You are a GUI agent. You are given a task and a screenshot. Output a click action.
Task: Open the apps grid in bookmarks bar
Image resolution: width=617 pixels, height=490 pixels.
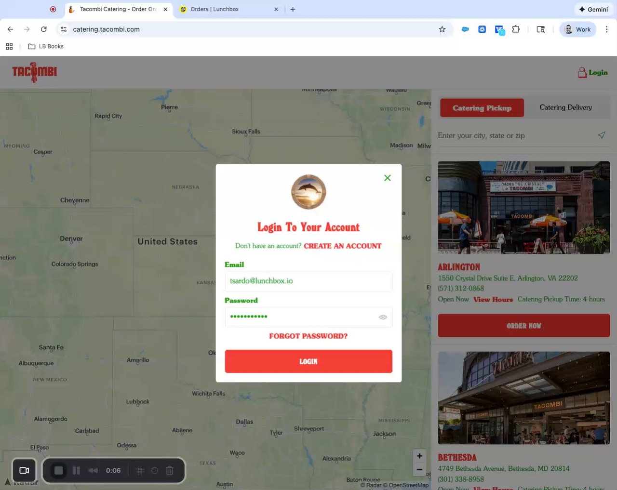point(9,46)
